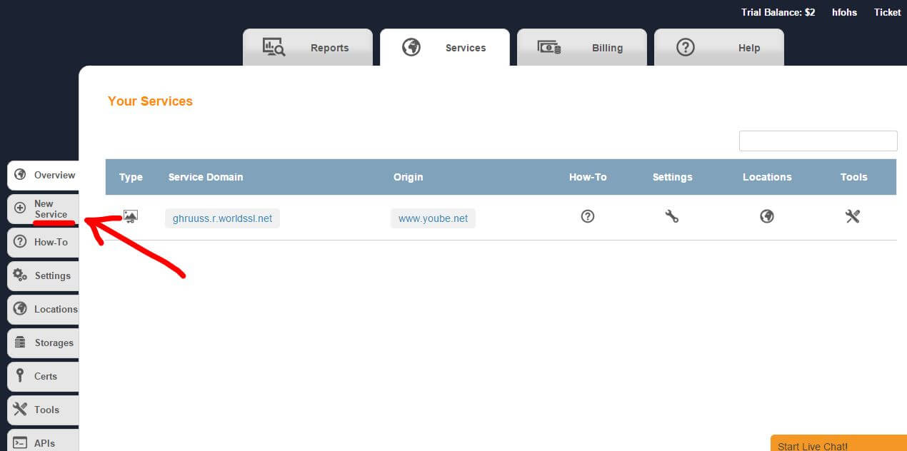Select New Service in the side menu
Image resolution: width=907 pixels, height=451 pixels.
[44, 208]
